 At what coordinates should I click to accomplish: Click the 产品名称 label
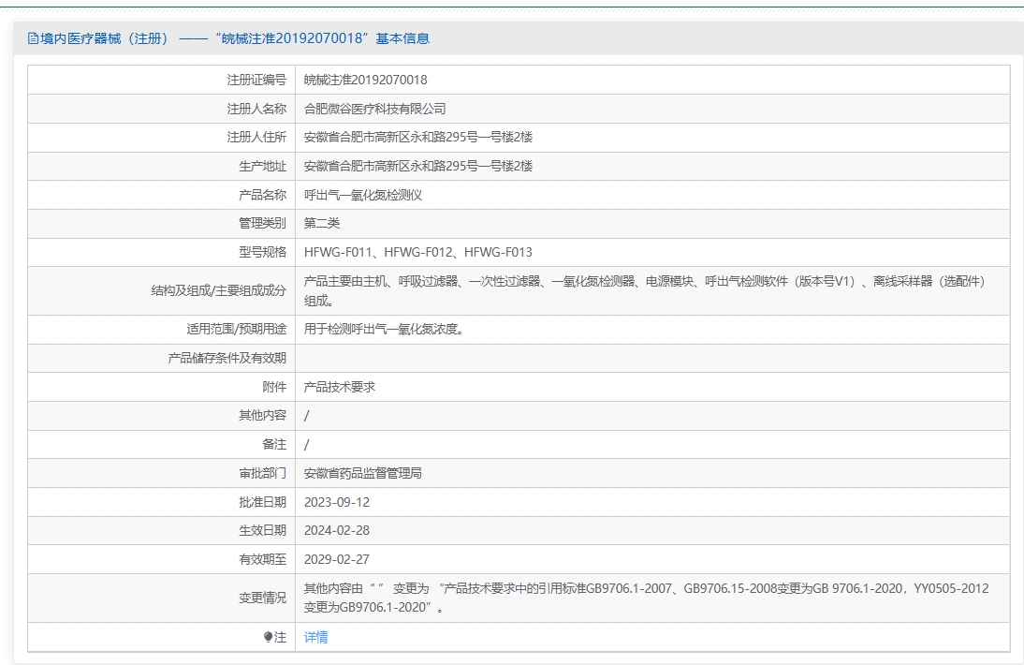262,195
